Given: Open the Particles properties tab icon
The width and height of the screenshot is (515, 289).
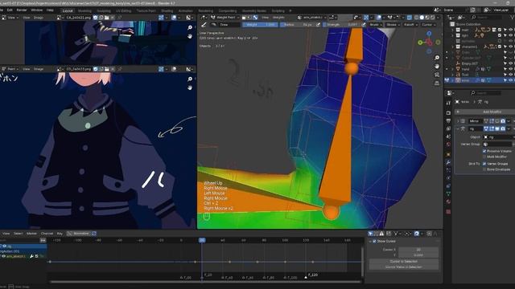Looking at the screenshot, I should click(448, 170).
